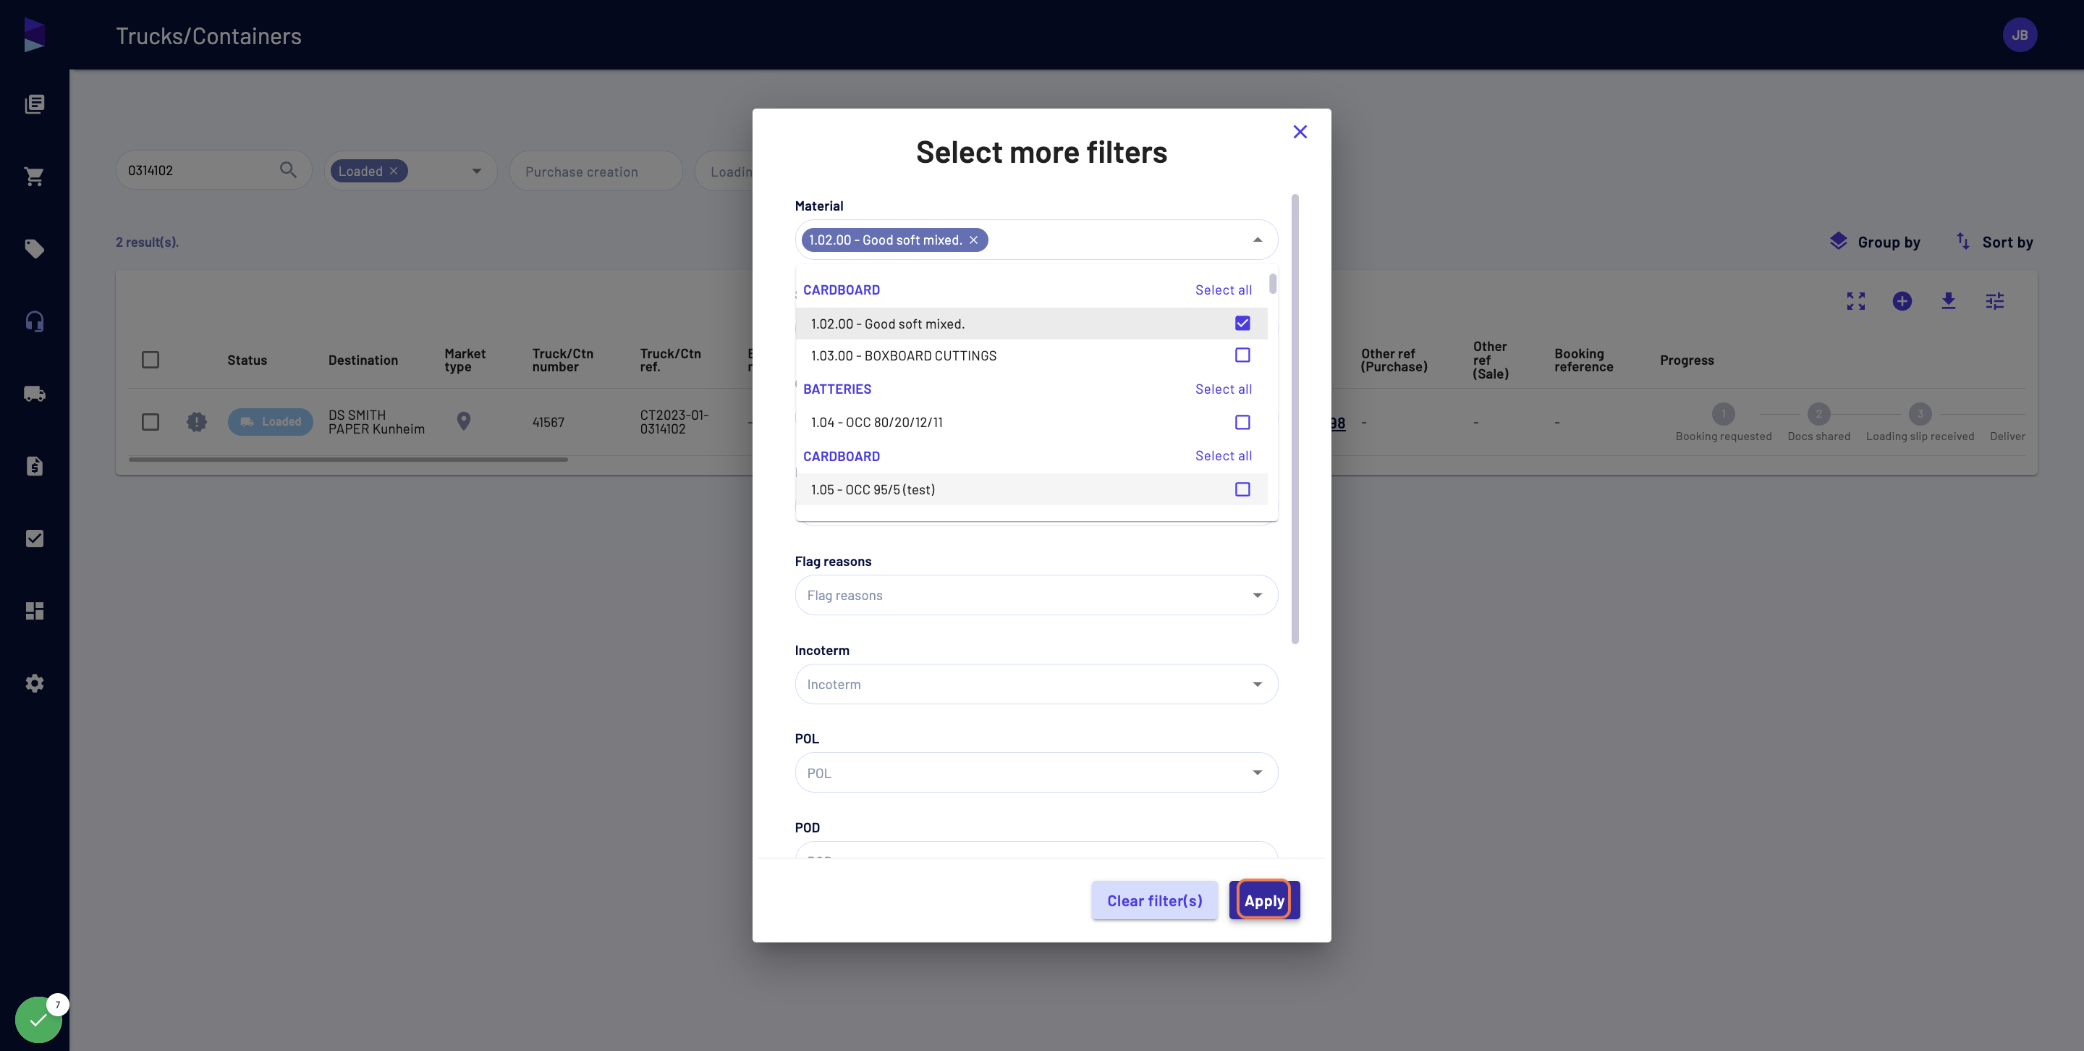Click the add plus circle icon
Screen dimensions: 2084x1051
[1902, 301]
